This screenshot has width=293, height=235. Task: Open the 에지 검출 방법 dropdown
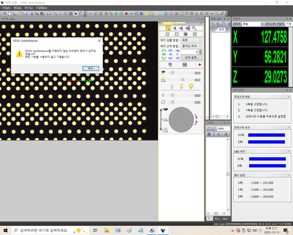(x=191, y=40)
